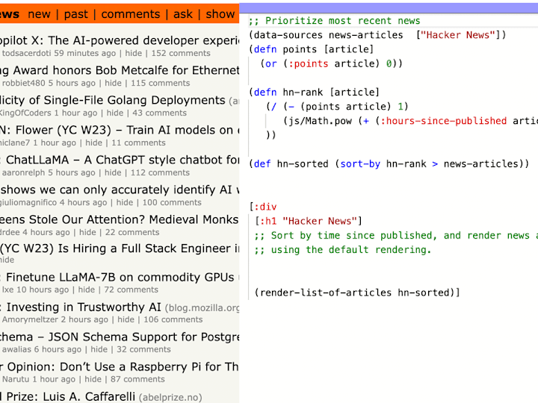Viewport: 538px width, 403px height.
Task: Open 'accurately identify AI' story
Action: coord(120,190)
